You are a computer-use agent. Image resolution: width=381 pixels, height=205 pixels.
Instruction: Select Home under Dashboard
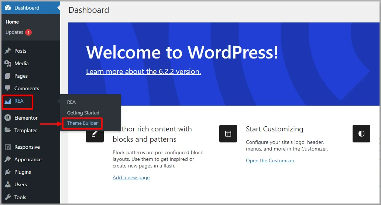[x=12, y=22]
